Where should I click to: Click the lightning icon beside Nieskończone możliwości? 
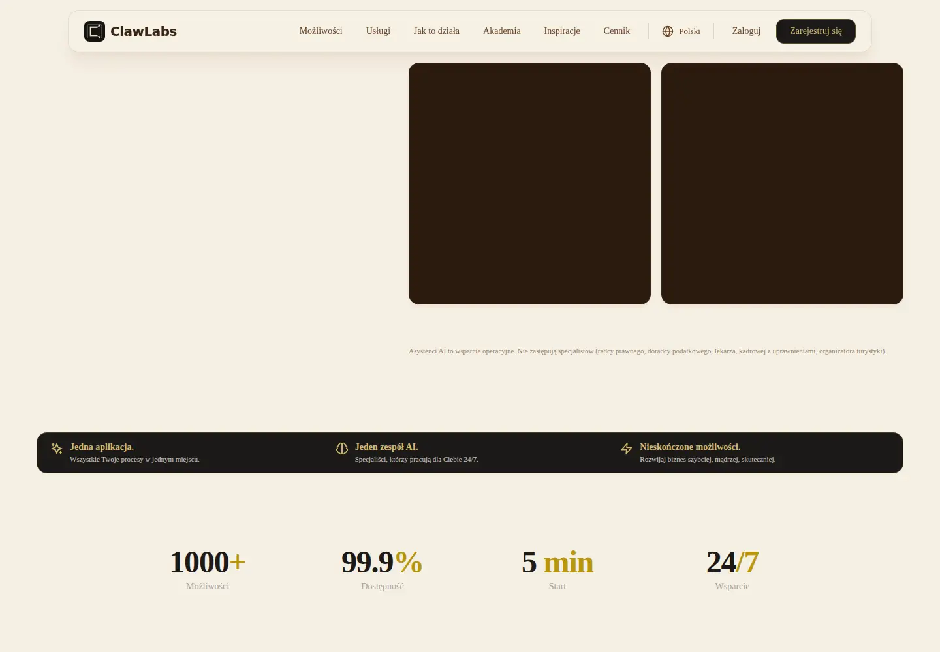coord(627,449)
